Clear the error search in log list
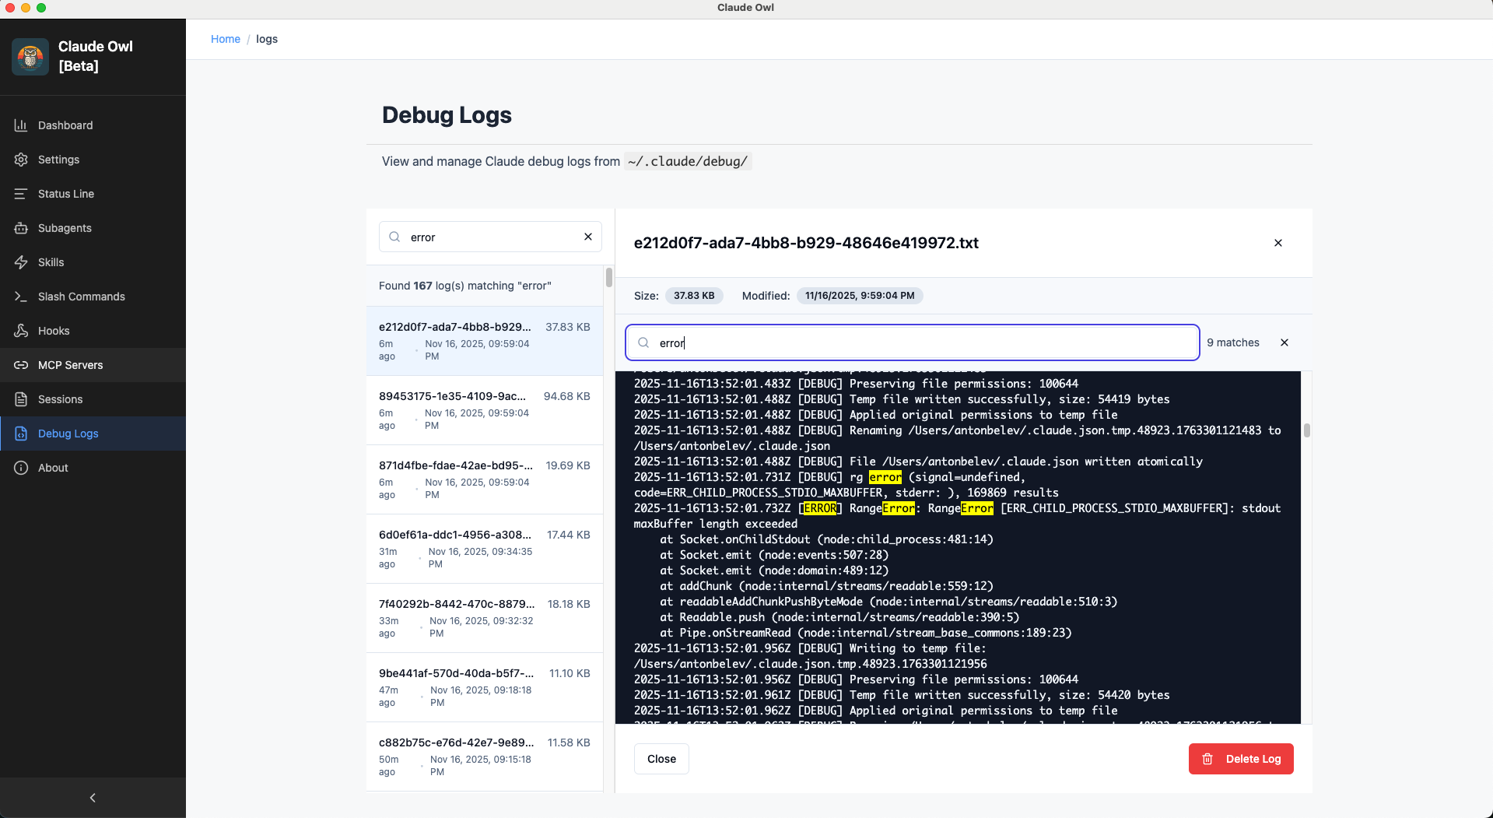Image resolution: width=1493 pixels, height=818 pixels. [x=588, y=237]
